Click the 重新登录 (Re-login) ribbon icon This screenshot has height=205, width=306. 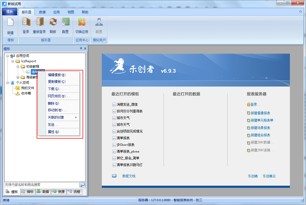39,22
